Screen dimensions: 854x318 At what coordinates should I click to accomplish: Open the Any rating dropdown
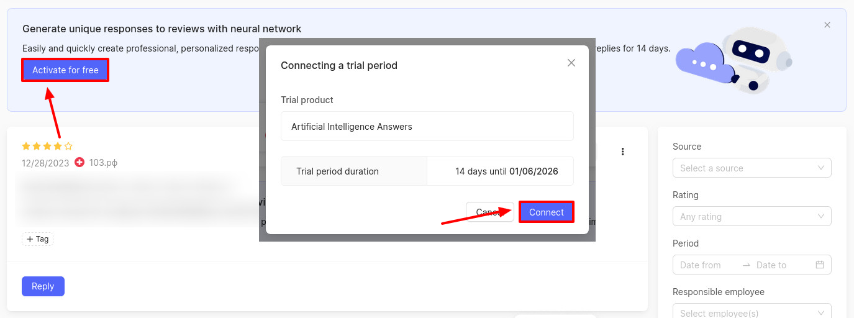pyautogui.click(x=752, y=217)
